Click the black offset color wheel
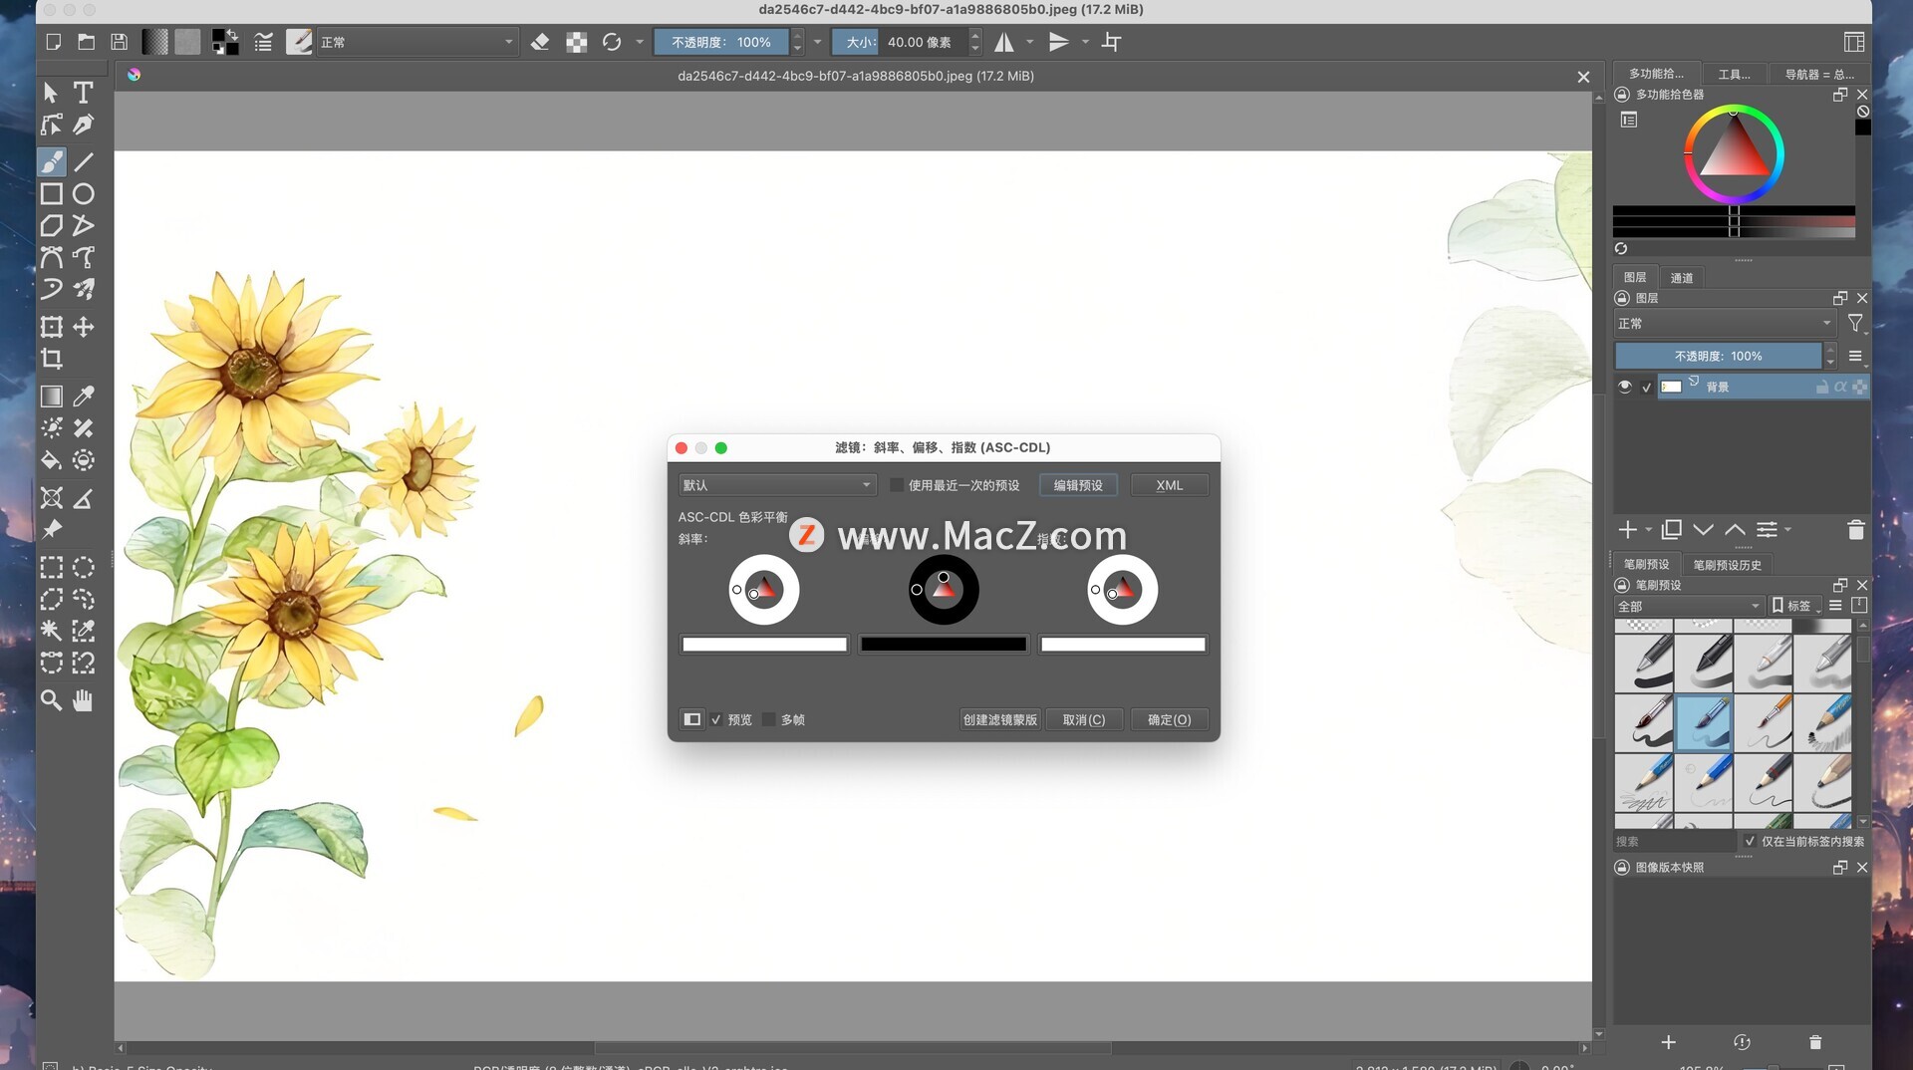 [944, 590]
